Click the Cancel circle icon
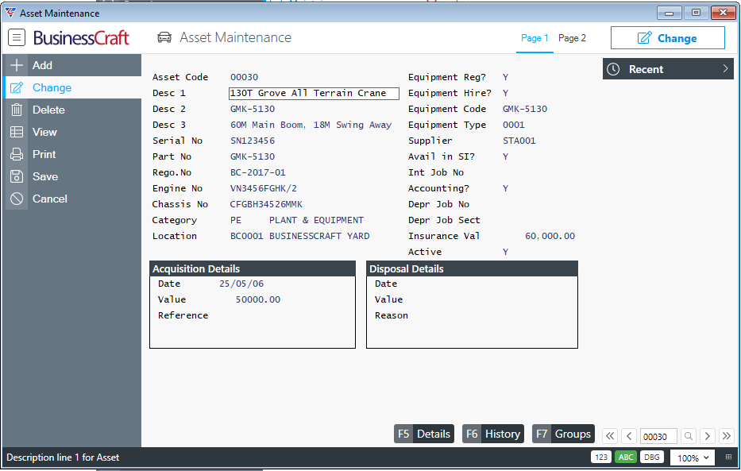 [17, 199]
